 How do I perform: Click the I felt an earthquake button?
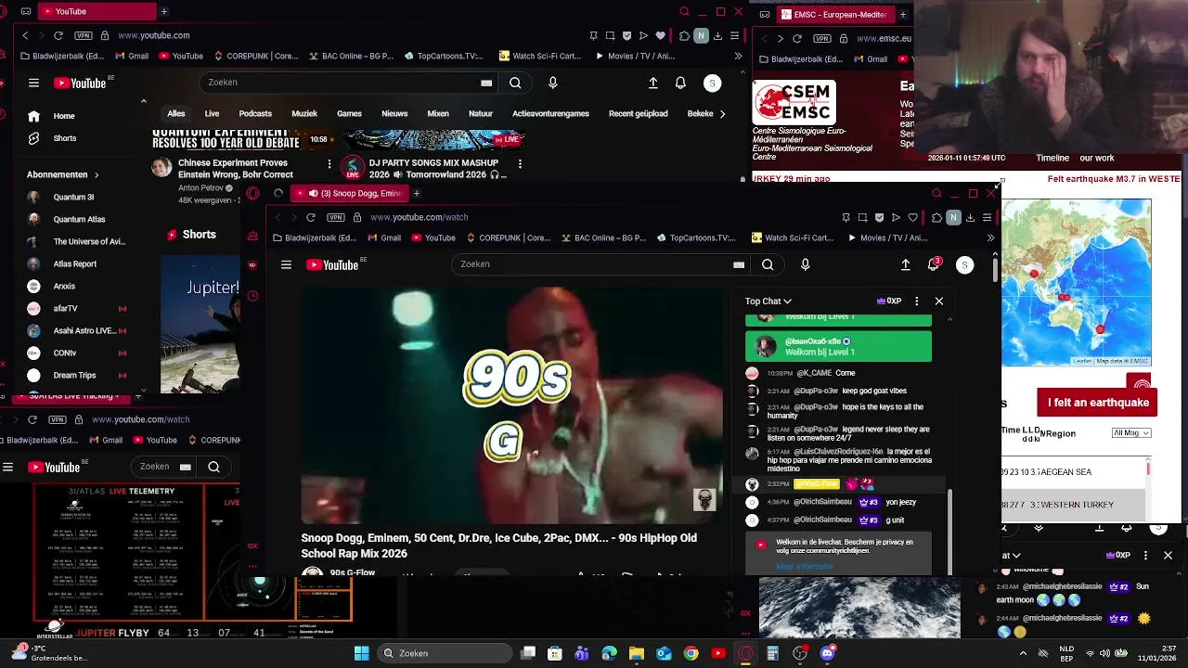tap(1098, 403)
